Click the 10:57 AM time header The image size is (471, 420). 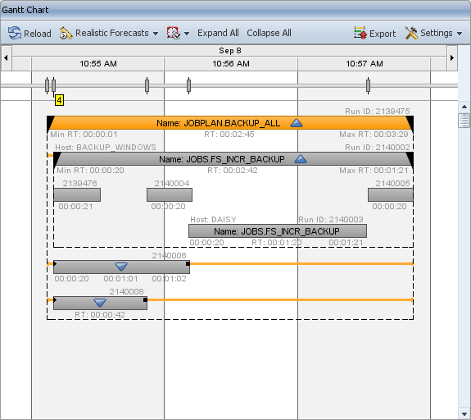tap(365, 64)
